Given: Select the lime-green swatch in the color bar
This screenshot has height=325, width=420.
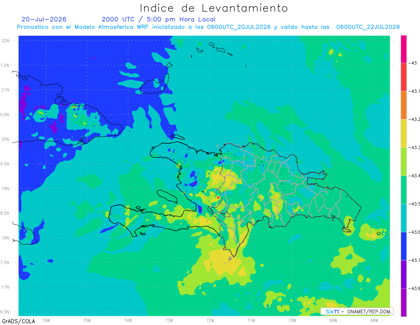Looking at the screenshot, I should (x=404, y=162).
